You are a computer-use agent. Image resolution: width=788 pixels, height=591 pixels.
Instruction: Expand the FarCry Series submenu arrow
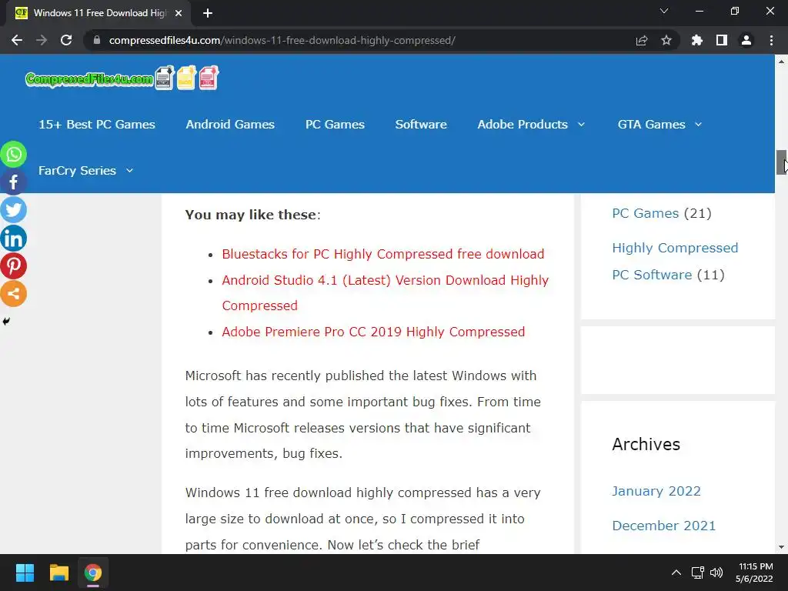(x=129, y=170)
